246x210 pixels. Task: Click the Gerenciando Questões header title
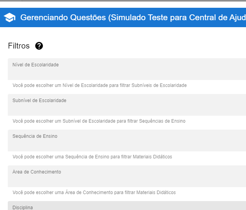133,18
